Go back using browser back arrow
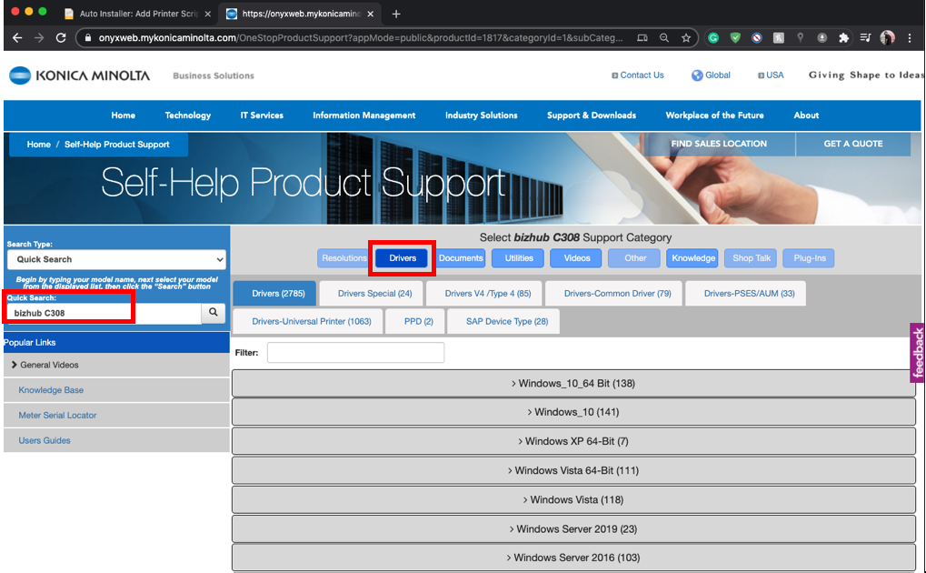 (x=17, y=38)
